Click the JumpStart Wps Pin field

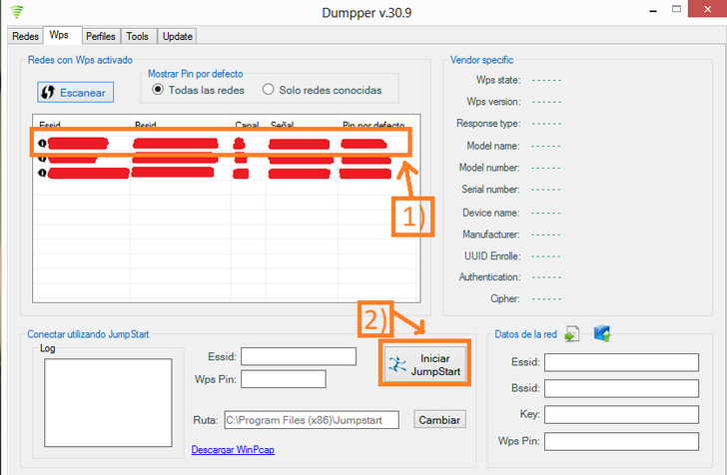pos(283,379)
